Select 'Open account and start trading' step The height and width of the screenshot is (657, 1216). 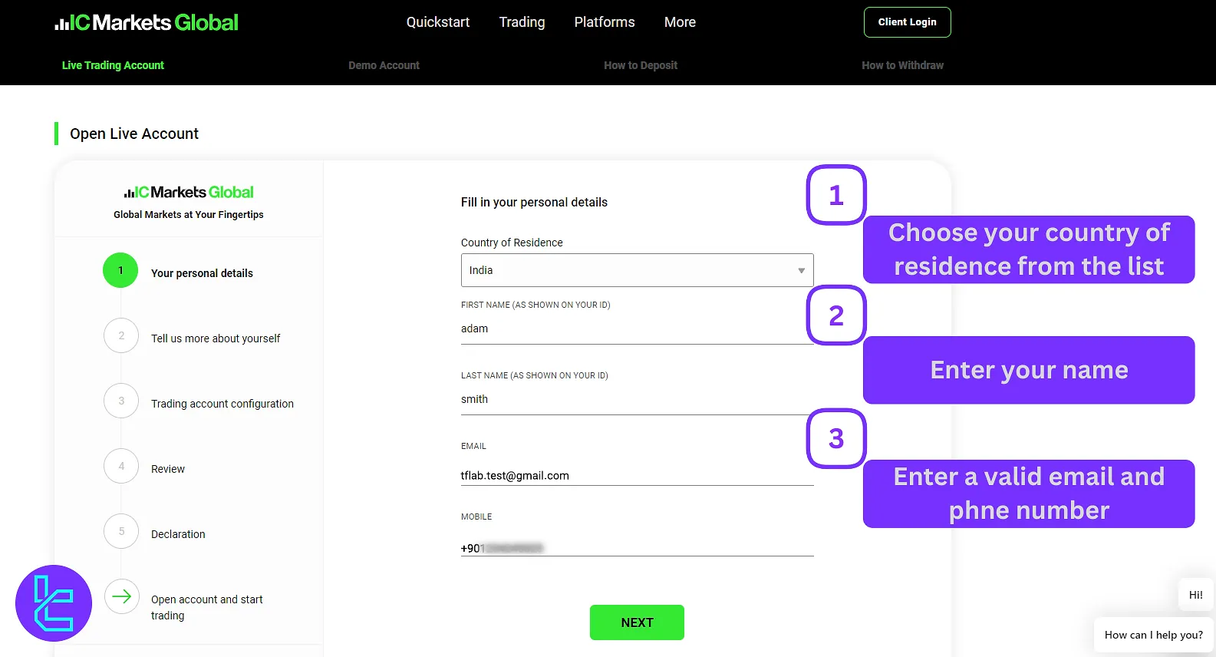(x=207, y=607)
